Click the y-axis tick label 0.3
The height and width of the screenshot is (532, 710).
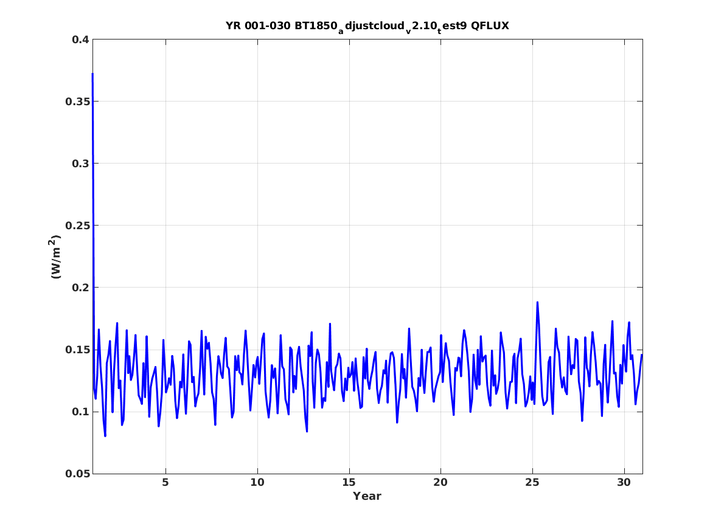(80, 164)
